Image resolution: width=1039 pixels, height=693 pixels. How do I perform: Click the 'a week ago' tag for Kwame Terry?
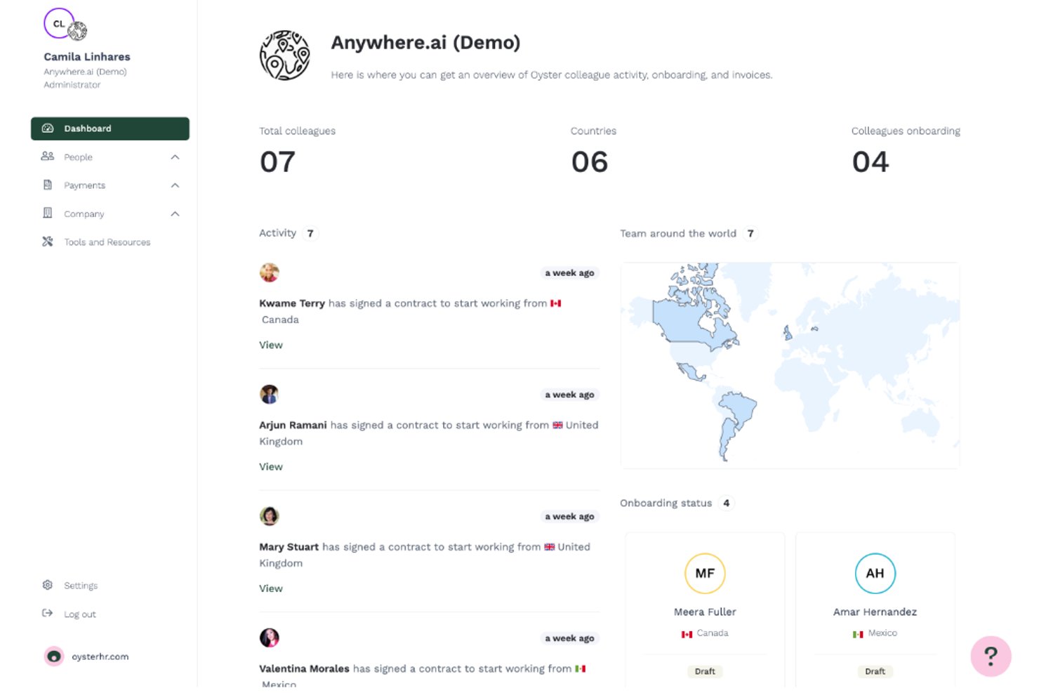[x=569, y=273]
